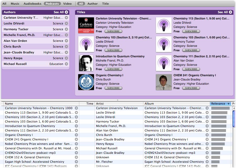Subscribe to Introduction to Quantum Chemistry
Screen dimensions: 236x168
point(113,69)
